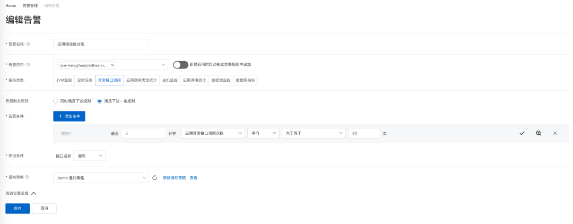Screen dimensions: 573x224
Task: Open the 大于等于 comparison dropdown
Action: (314, 133)
